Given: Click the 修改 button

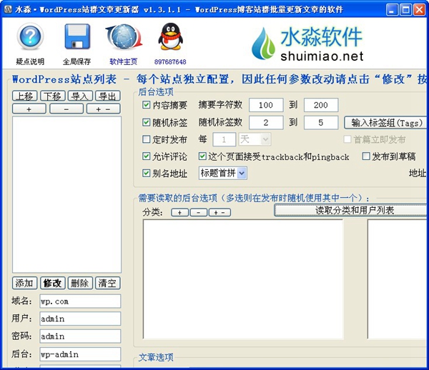Looking at the screenshot, I should 52,283.
